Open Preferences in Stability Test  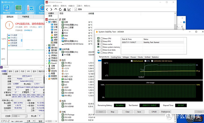pos(166,112)
